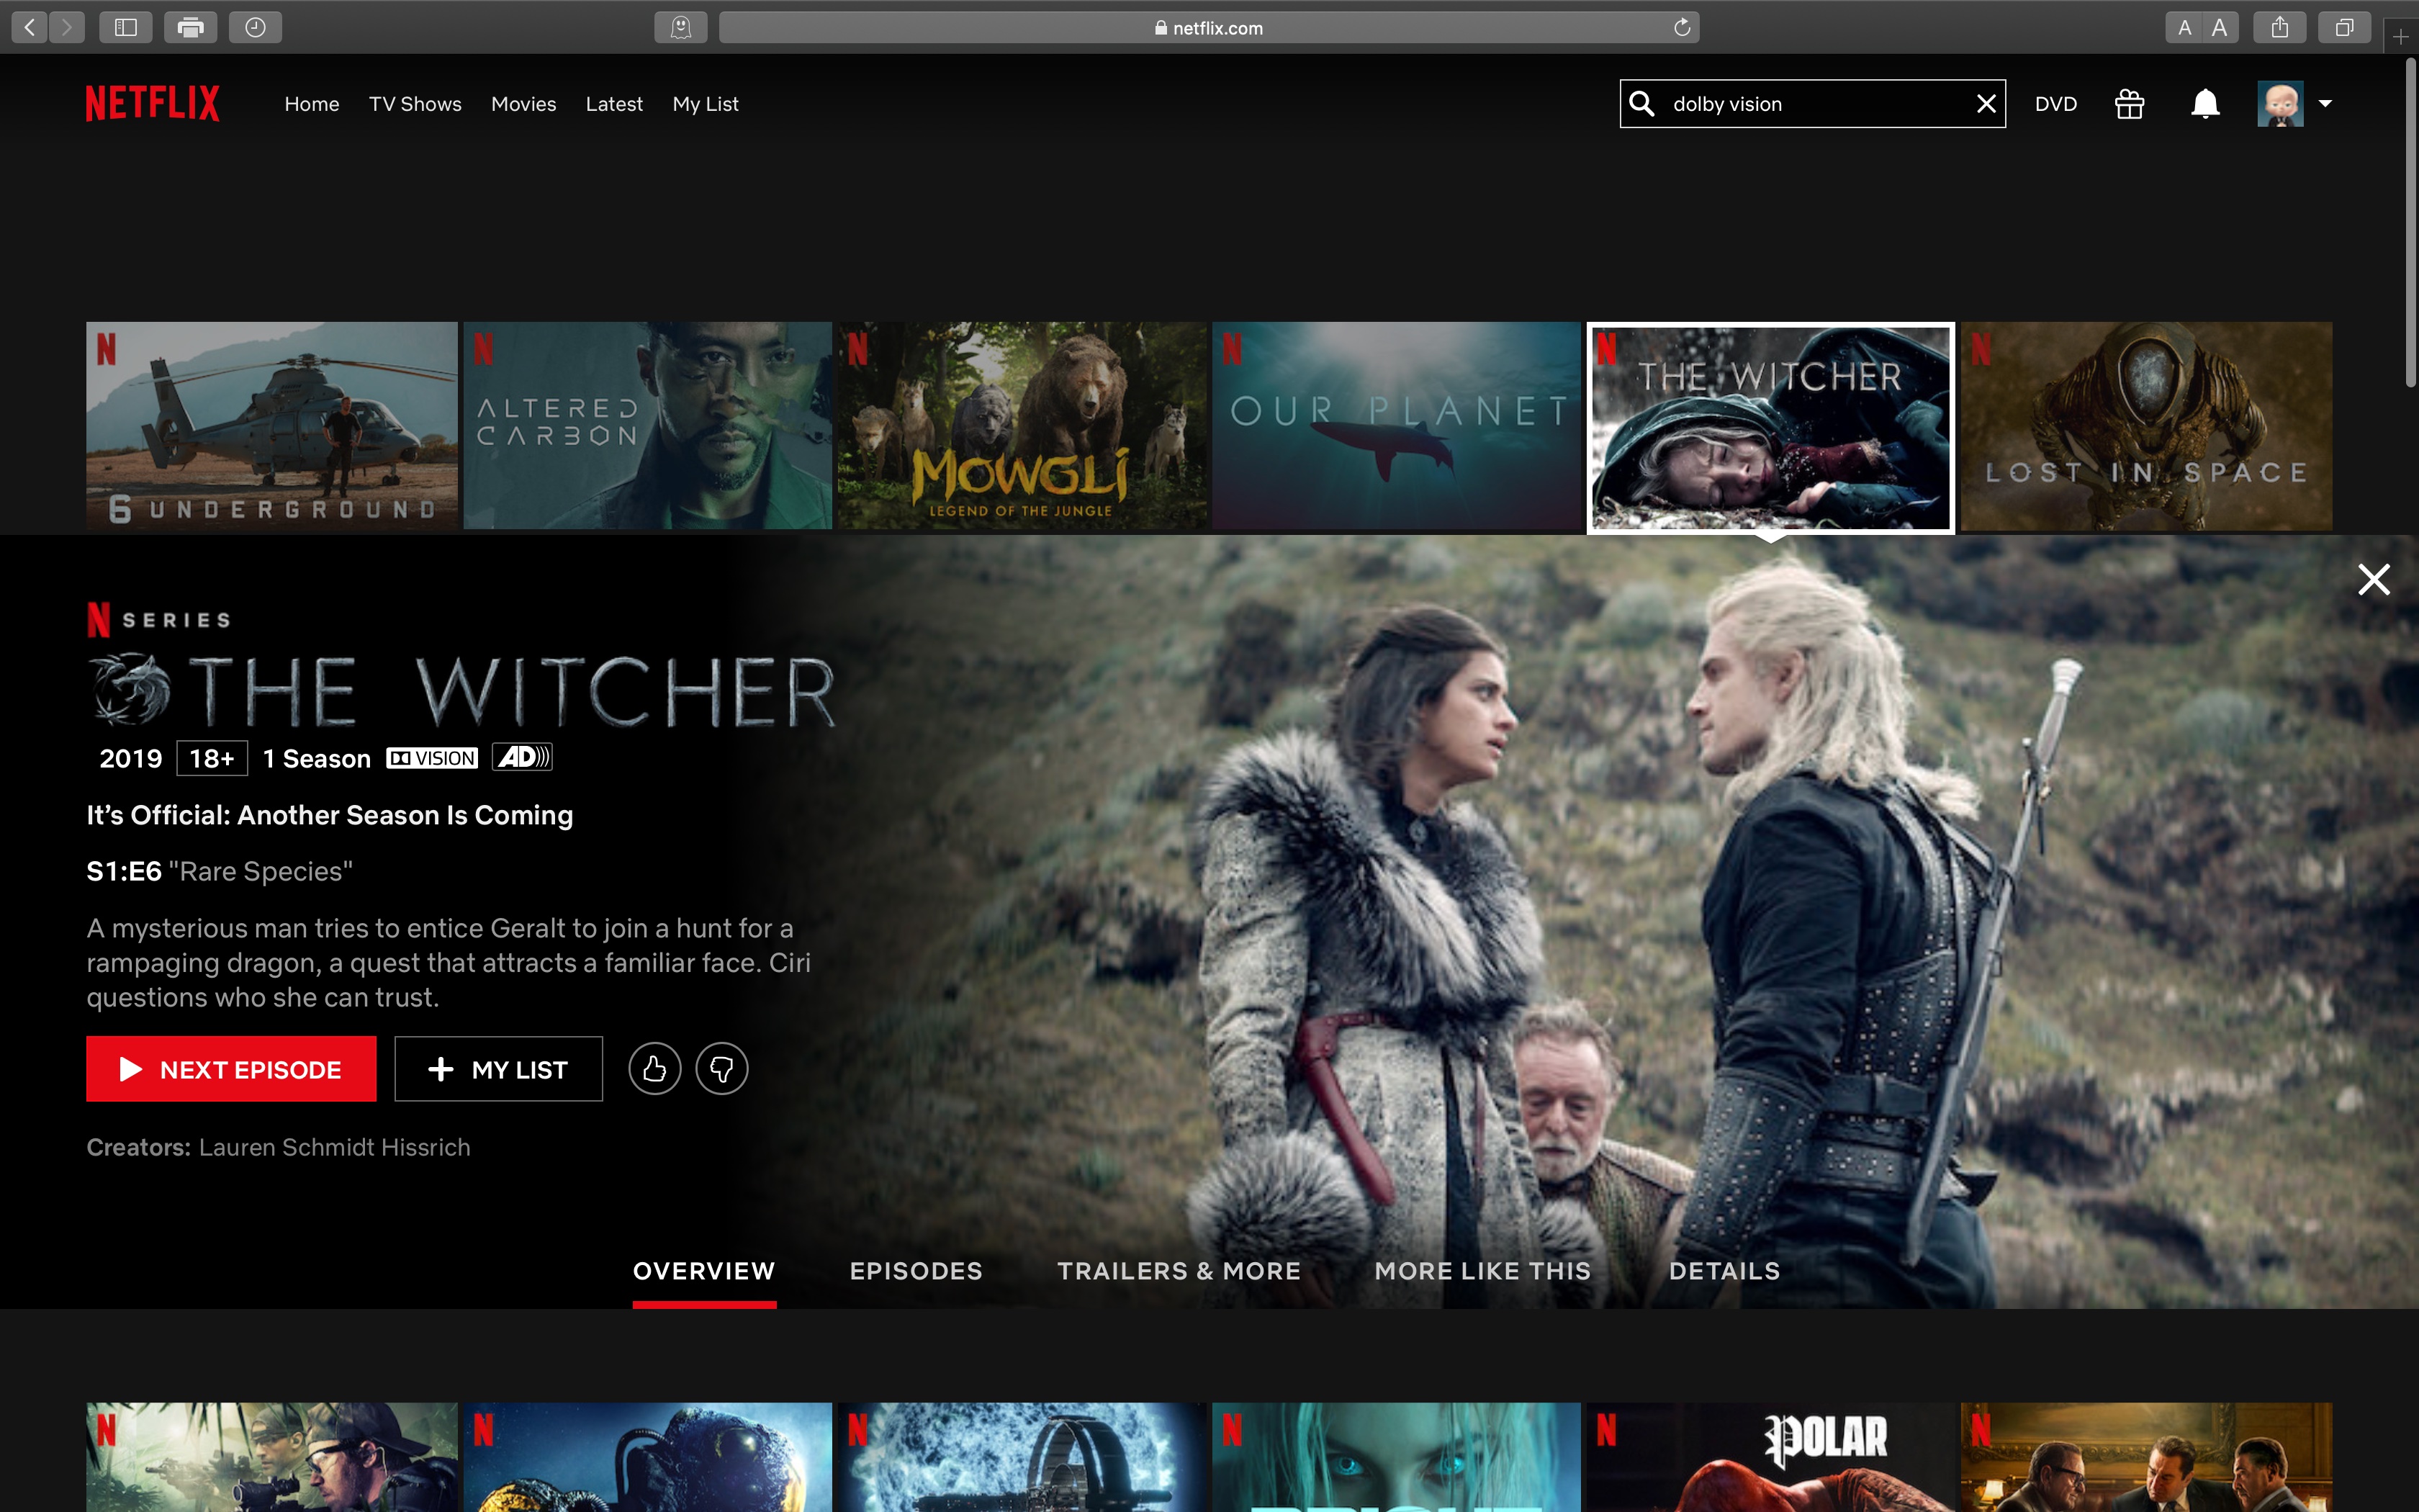Click the Dolby Vision badge
This screenshot has width=2419, height=1512.
[432, 758]
